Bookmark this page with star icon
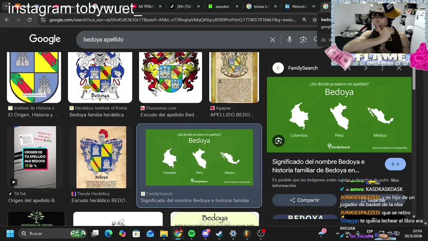Viewport: 428px width, 241px height. tap(314, 20)
